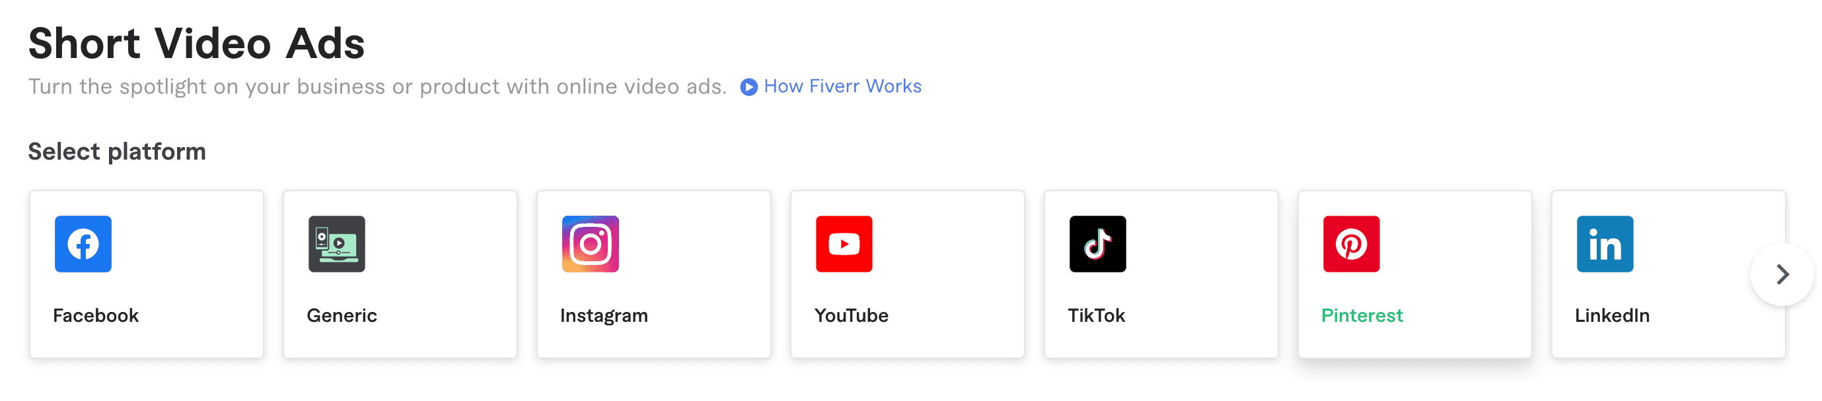The height and width of the screenshot is (401, 1822).
Task: Click the blue LinkedIn logo icon
Action: [x=1605, y=243]
